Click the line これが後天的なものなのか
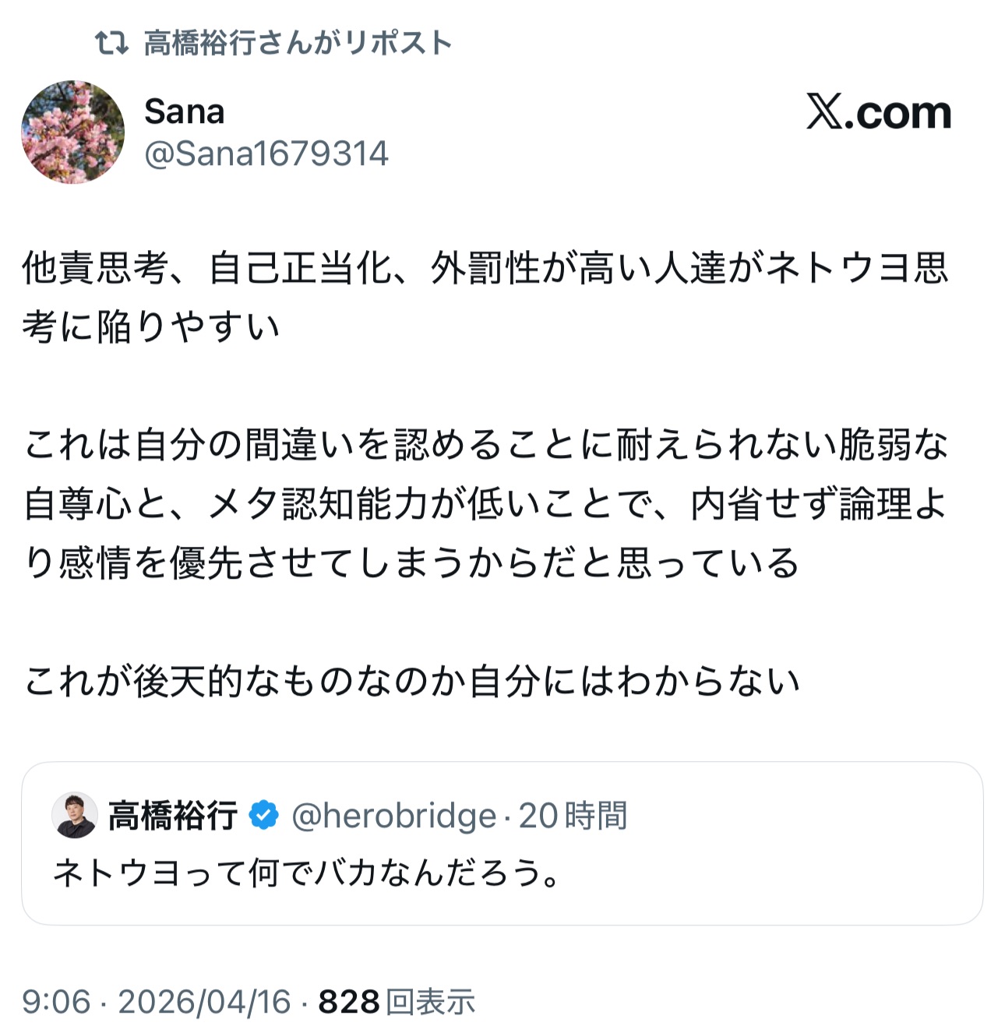1005x1026 pixels. (x=411, y=682)
